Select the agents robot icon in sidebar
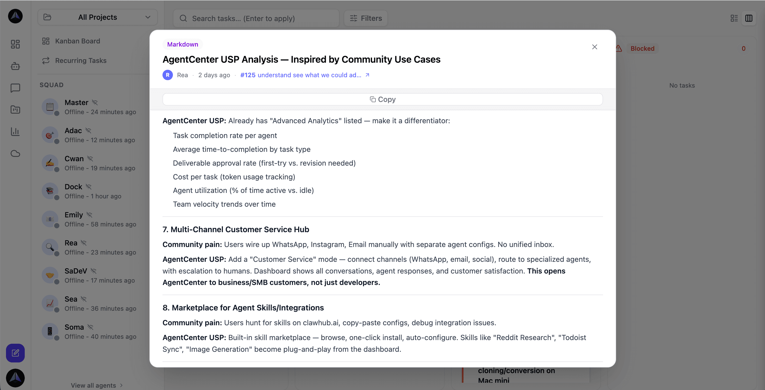This screenshot has height=390, width=765. [x=15, y=66]
